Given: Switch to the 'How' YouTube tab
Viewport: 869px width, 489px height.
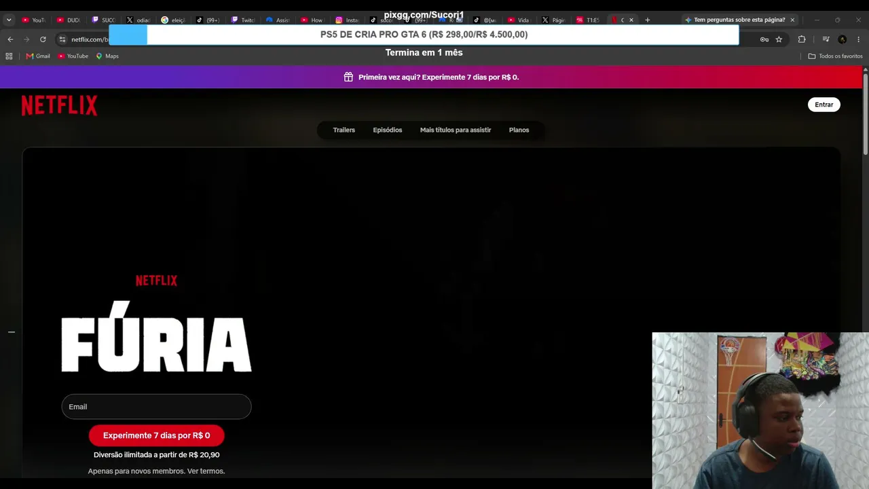Looking at the screenshot, I should [x=312, y=20].
